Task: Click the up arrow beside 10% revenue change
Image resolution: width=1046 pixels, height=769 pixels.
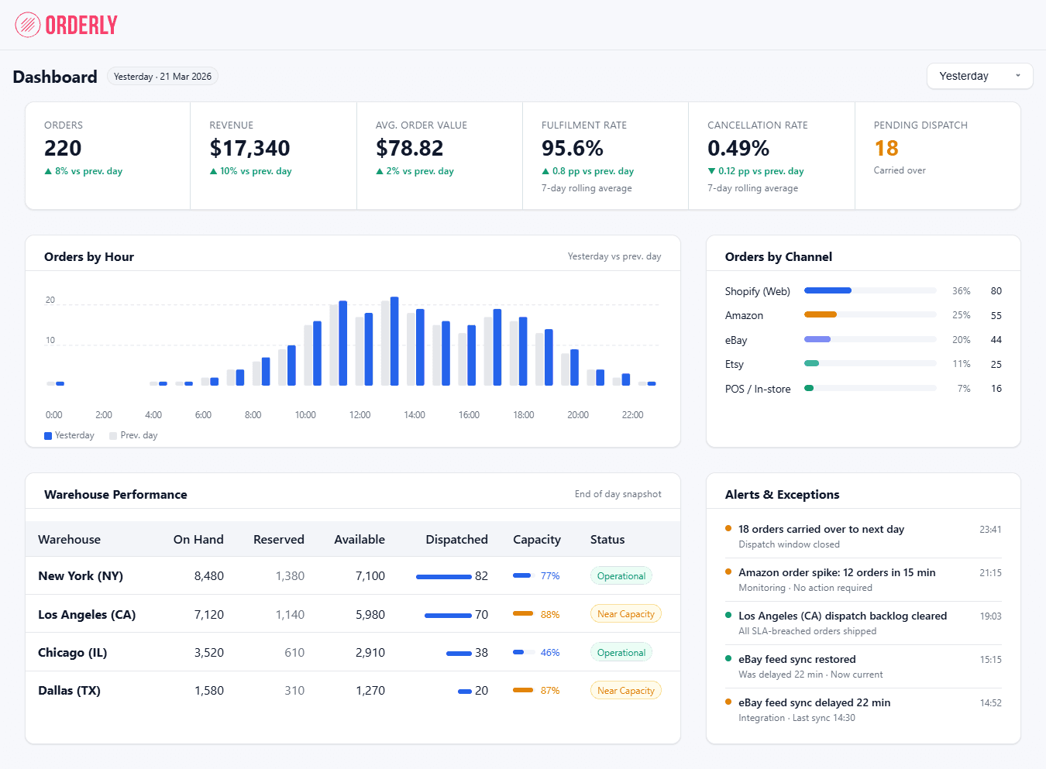Action: [x=213, y=171]
